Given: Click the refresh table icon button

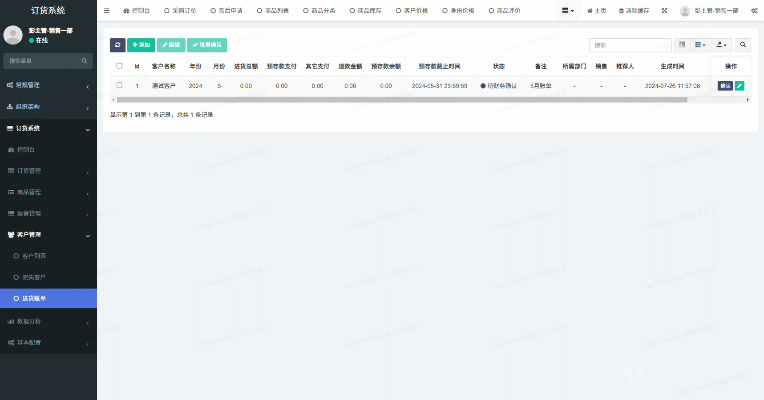Looking at the screenshot, I should coord(117,45).
